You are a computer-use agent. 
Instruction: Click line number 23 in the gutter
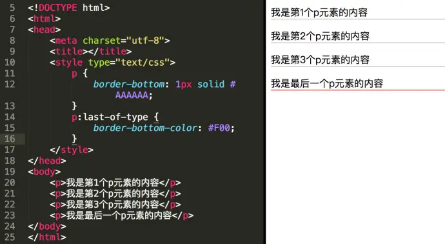tap(10, 216)
